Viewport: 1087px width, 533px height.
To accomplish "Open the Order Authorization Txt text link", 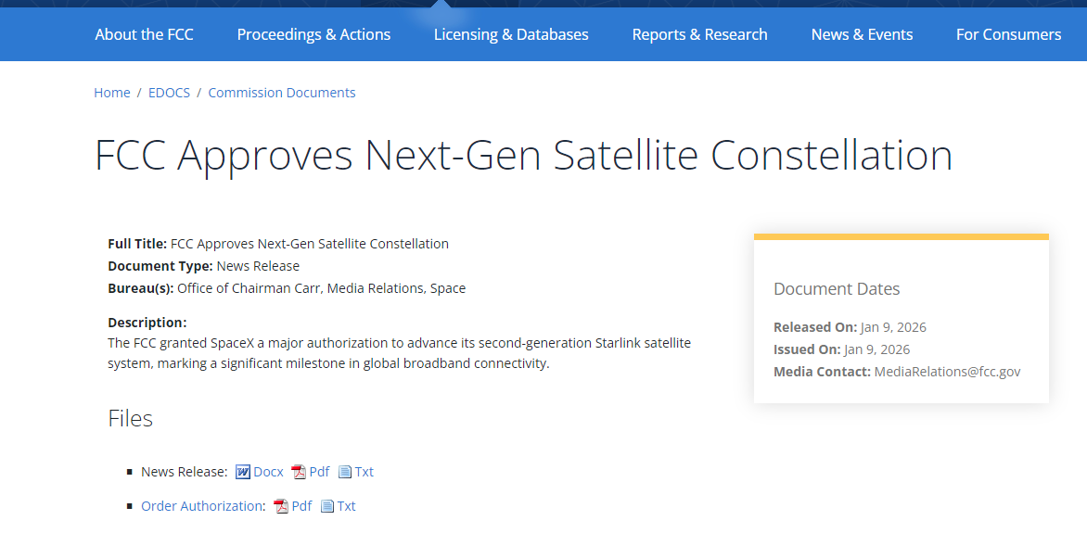I will (347, 506).
